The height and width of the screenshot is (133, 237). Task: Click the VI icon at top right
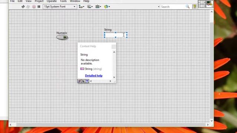pos(210,4)
